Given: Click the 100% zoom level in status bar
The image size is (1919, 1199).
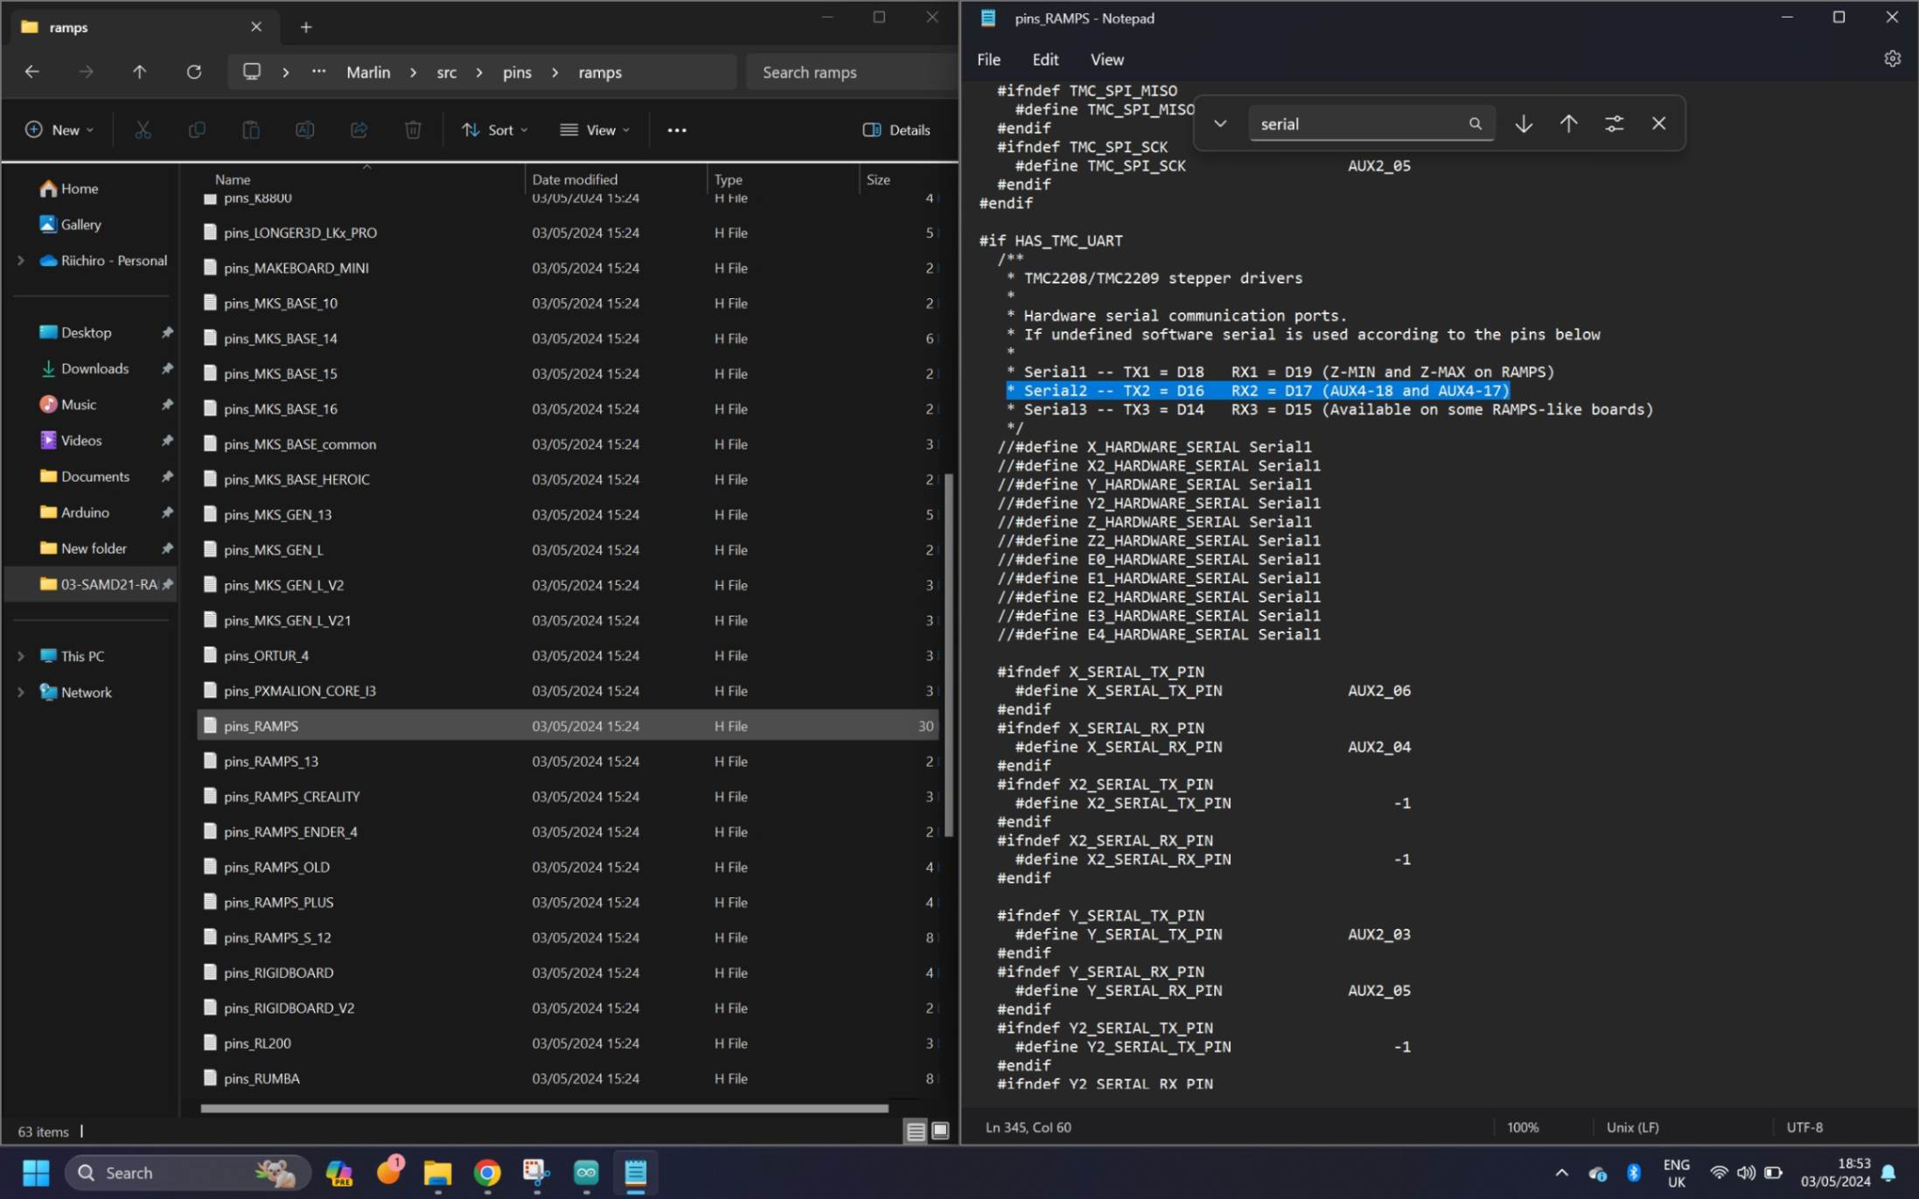Looking at the screenshot, I should (x=1522, y=1127).
